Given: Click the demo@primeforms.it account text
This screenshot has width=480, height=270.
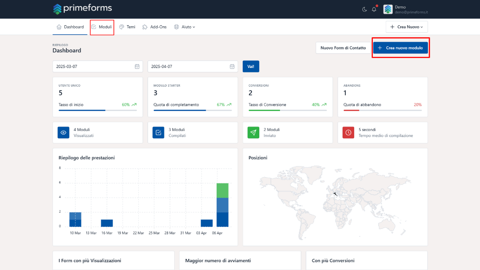Looking at the screenshot, I should tap(411, 12).
